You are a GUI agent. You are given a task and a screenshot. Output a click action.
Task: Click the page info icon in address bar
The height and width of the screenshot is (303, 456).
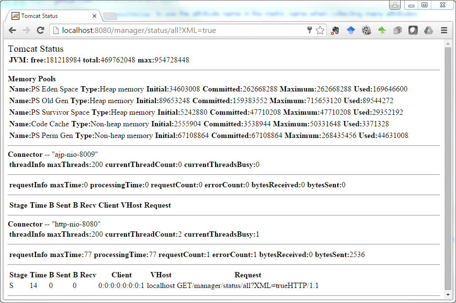point(56,30)
